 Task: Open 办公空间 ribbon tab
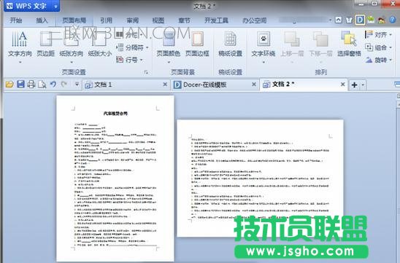coord(254,20)
